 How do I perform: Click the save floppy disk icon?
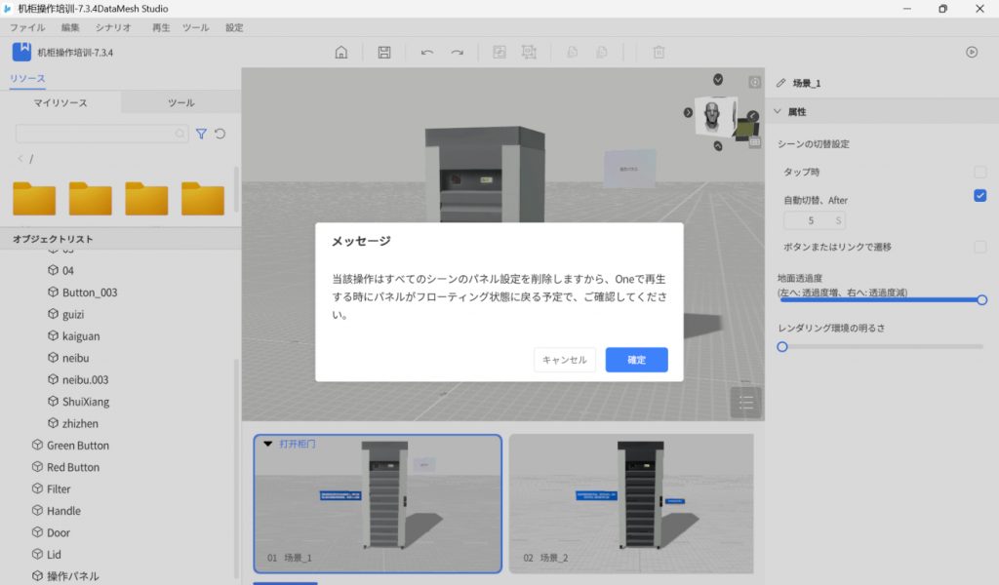(384, 53)
